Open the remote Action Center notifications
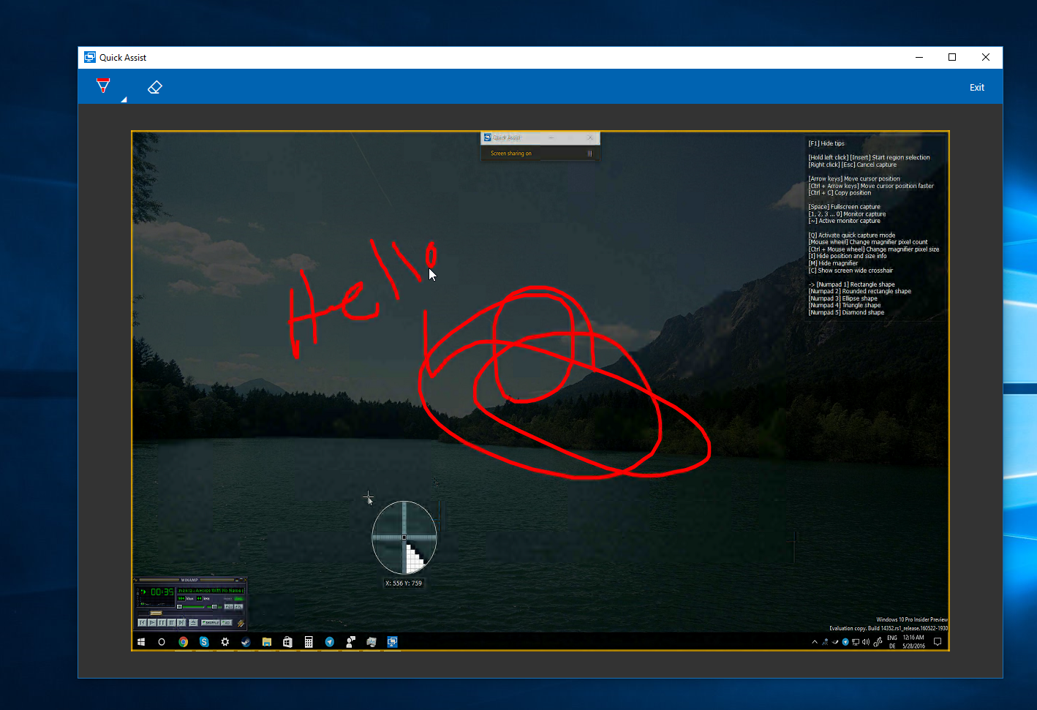Viewport: 1037px width, 710px height. click(x=938, y=642)
